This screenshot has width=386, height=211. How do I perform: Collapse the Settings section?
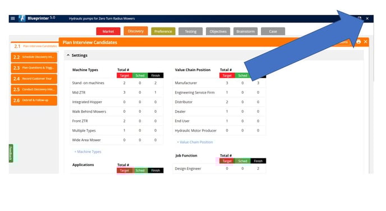[68, 55]
